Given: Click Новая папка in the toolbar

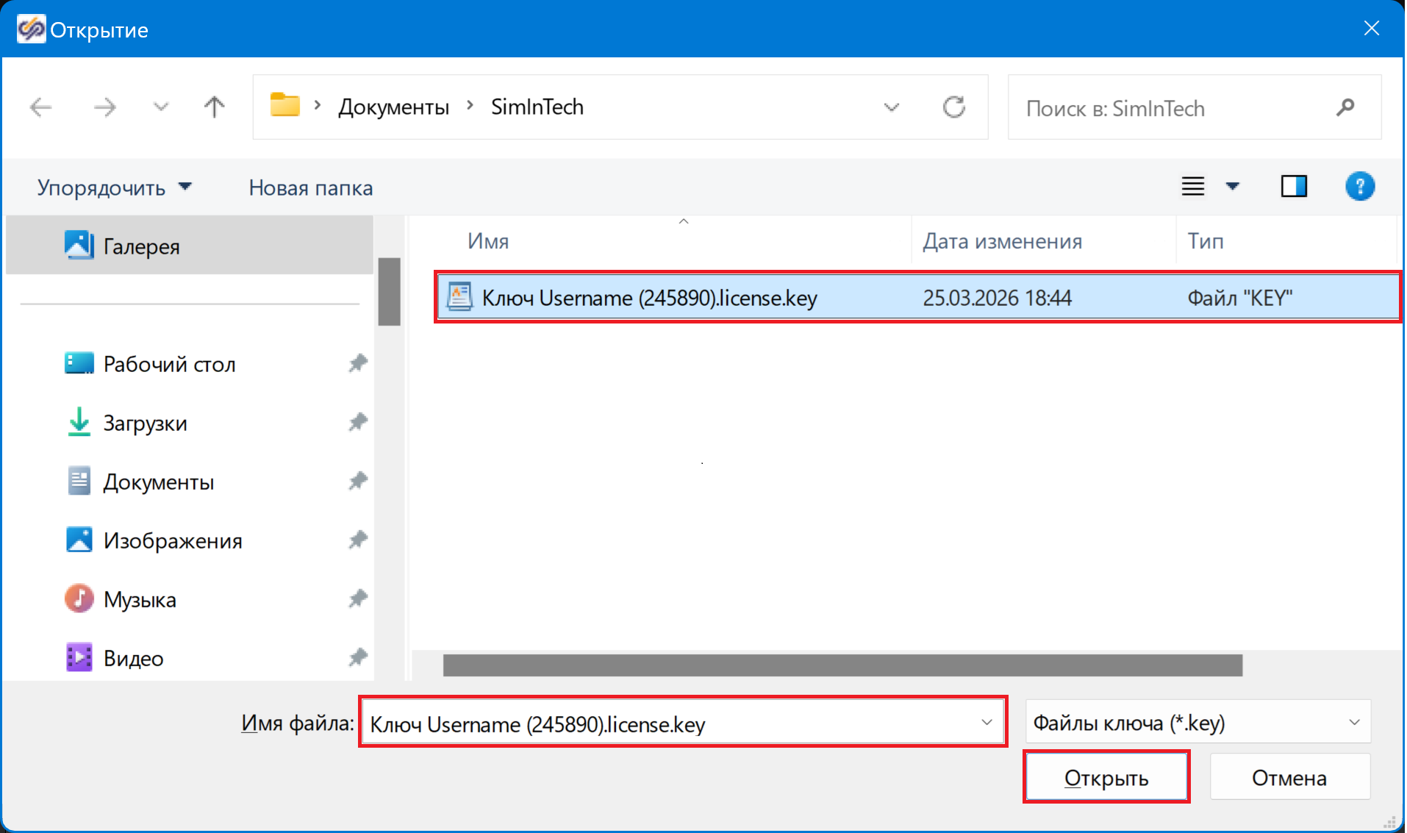Looking at the screenshot, I should [x=310, y=187].
